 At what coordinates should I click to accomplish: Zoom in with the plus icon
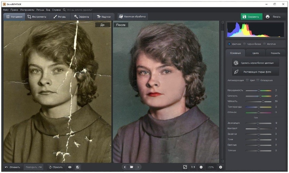(221, 167)
